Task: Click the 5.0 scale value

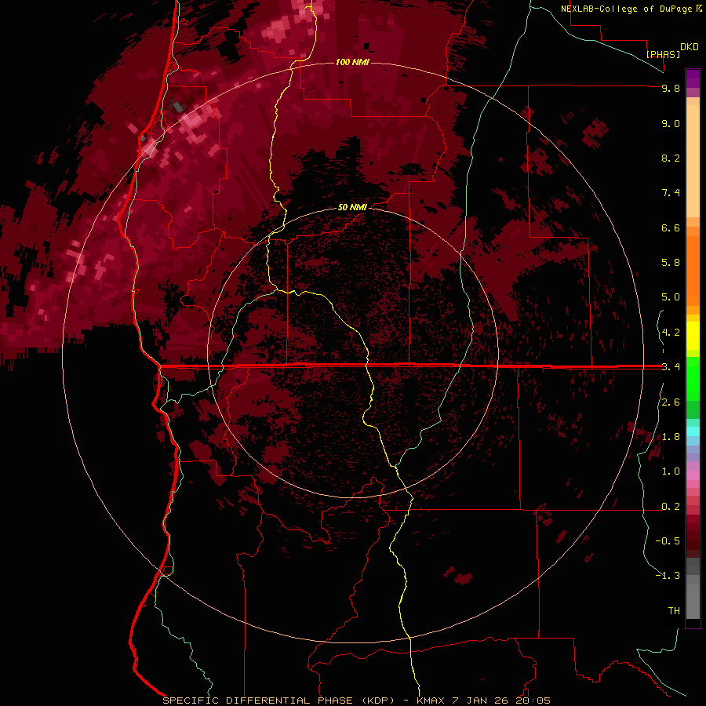Action: (671, 297)
